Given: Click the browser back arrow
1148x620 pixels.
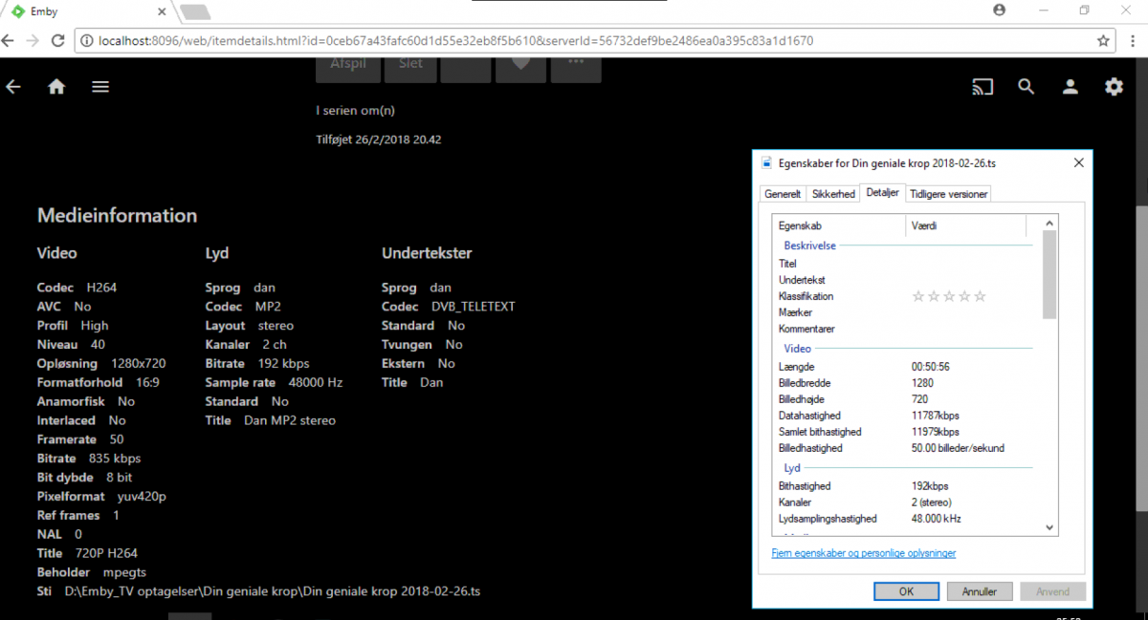Looking at the screenshot, I should (9, 41).
